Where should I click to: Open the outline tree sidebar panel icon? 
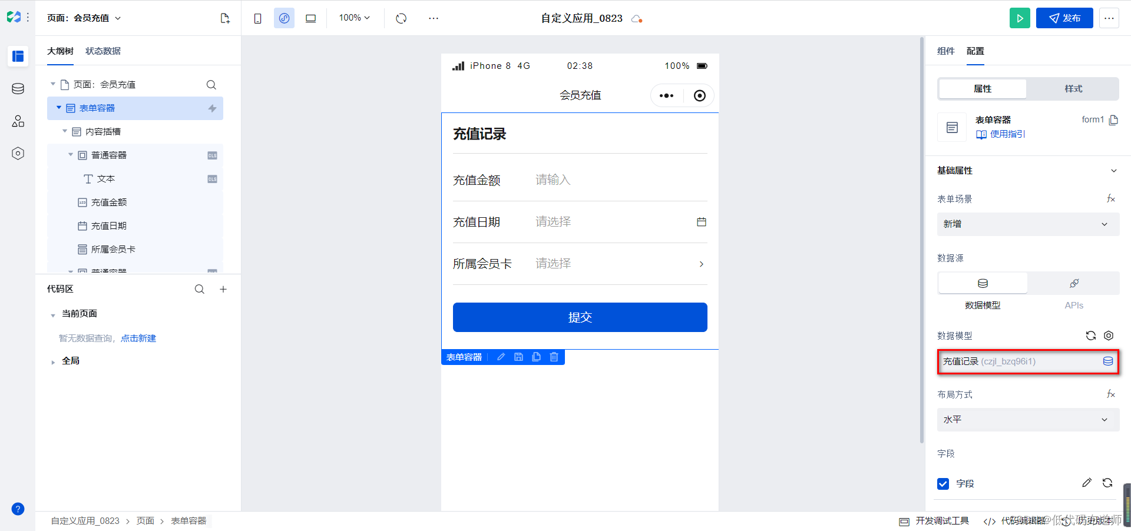point(18,57)
